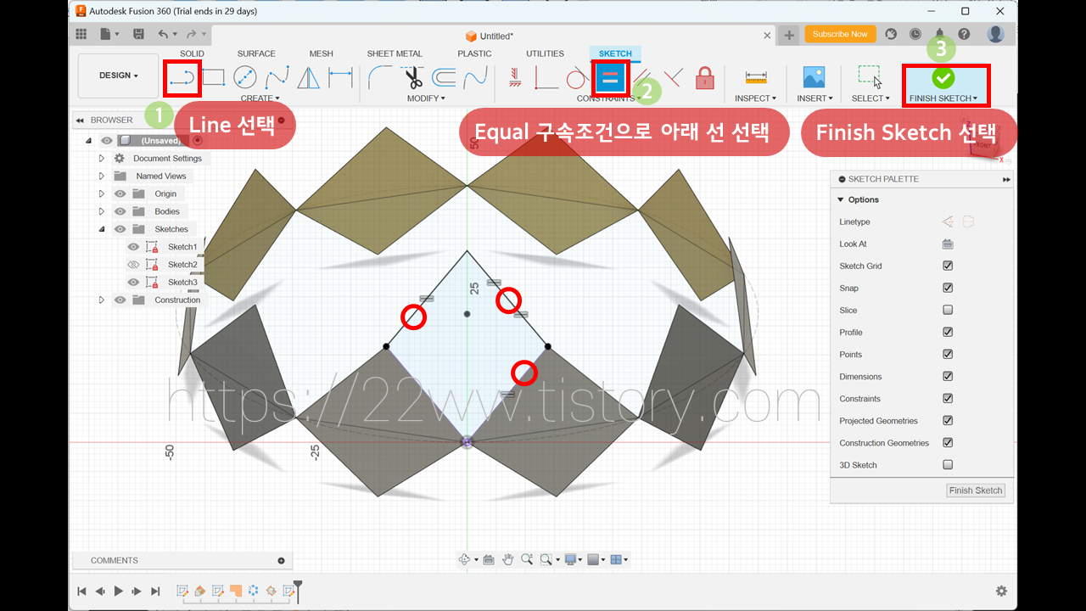Show Sketch2 using its eye icon
The width and height of the screenshot is (1086, 611).
(133, 265)
